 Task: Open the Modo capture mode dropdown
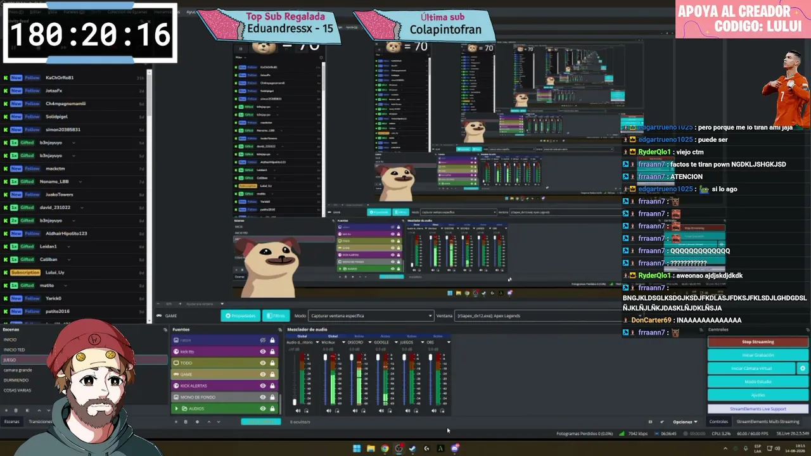pyautogui.click(x=372, y=315)
